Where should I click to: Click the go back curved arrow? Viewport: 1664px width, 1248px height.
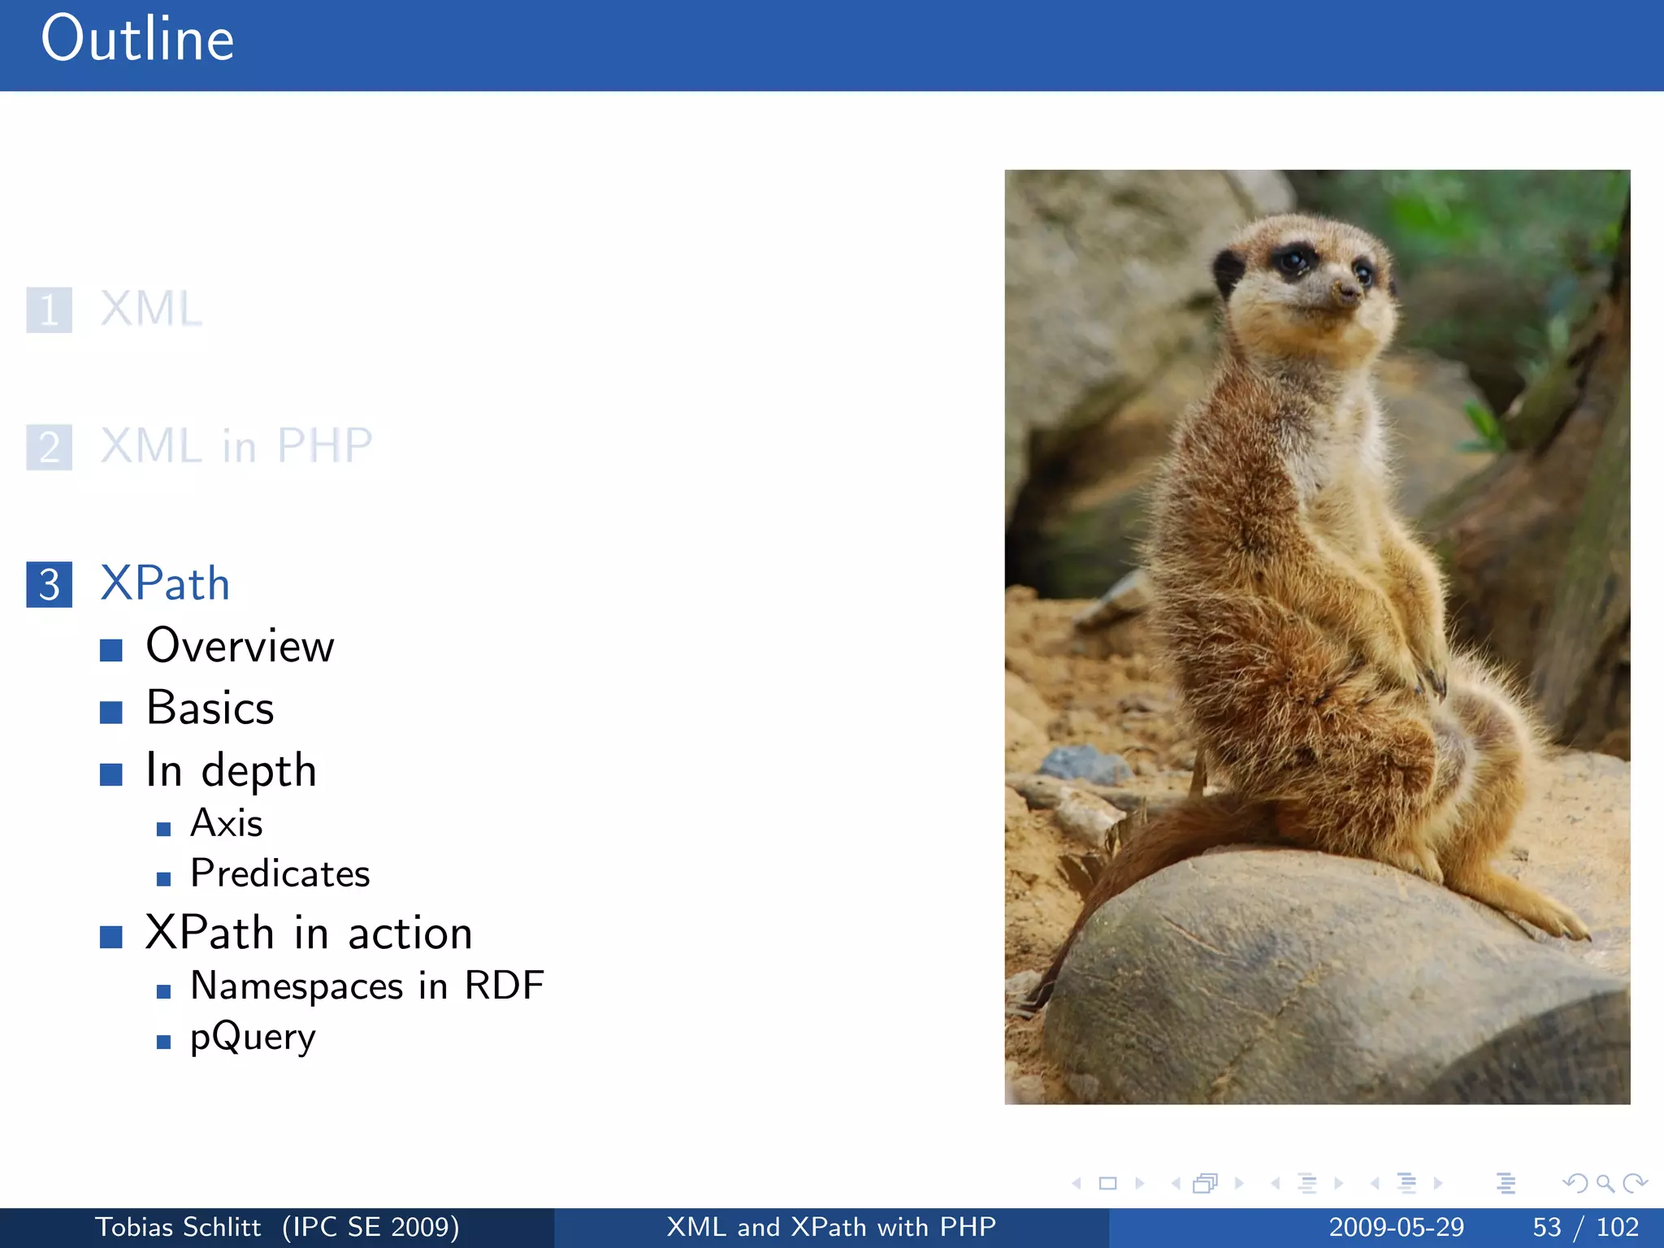click(x=1575, y=1184)
